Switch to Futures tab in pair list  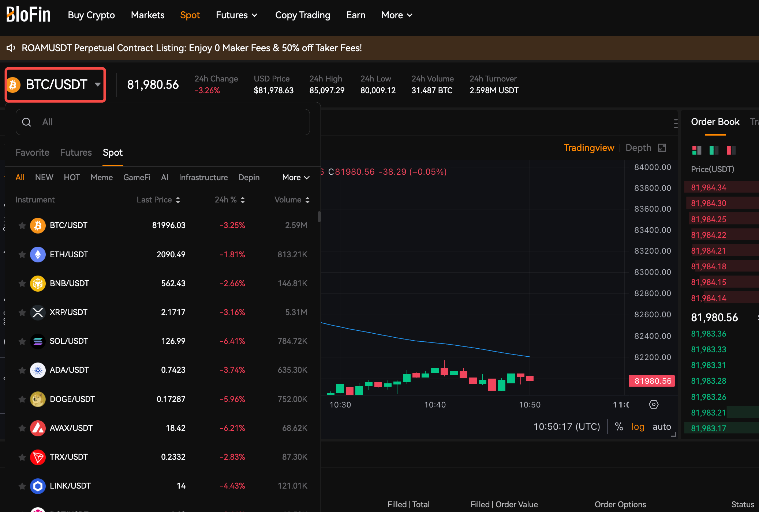pyautogui.click(x=76, y=152)
